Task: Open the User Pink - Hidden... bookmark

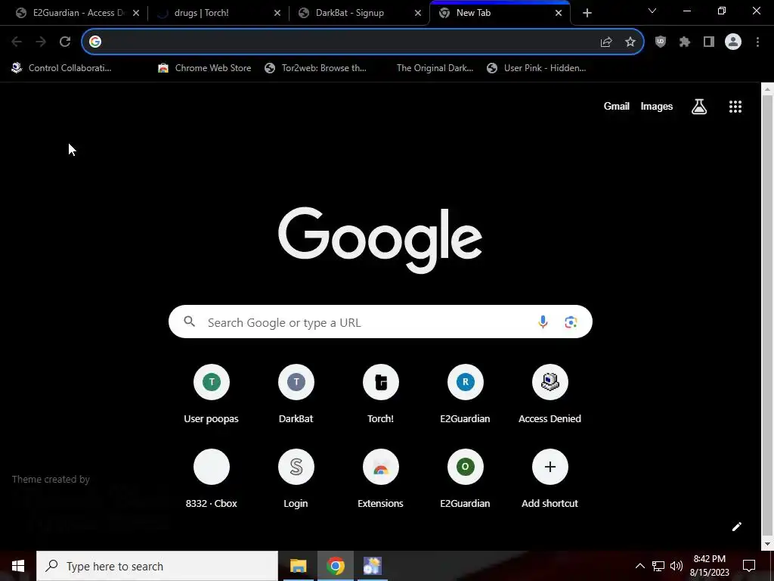Action: [536, 68]
